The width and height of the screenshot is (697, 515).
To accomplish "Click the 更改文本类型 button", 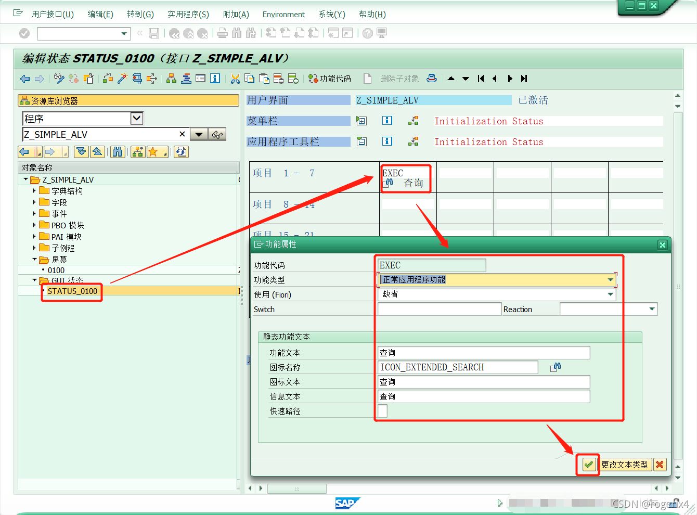I will click(625, 465).
